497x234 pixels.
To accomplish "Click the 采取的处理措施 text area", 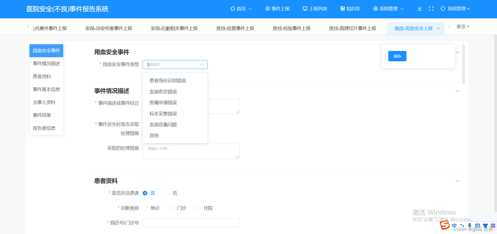I will [191, 151].
